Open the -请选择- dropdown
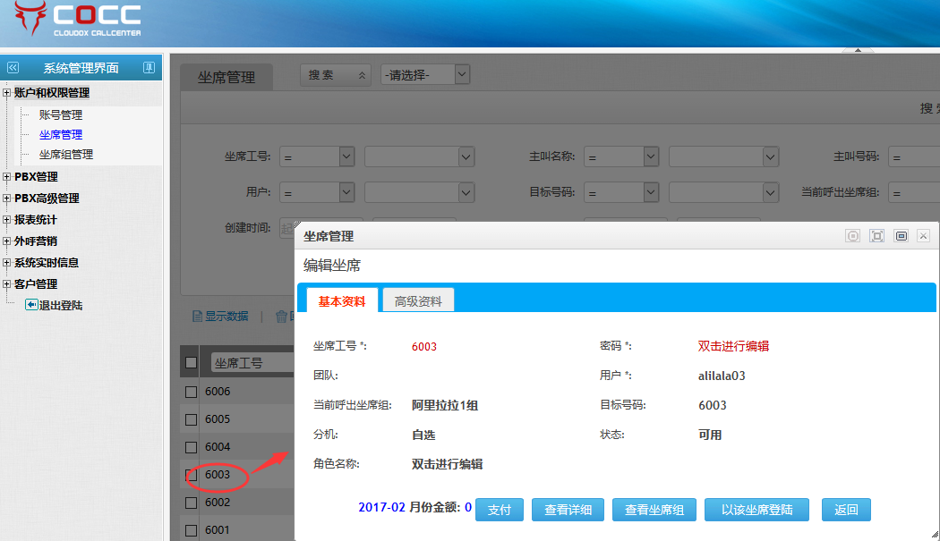 tap(425, 75)
